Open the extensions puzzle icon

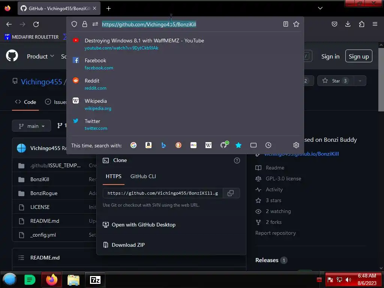click(x=361, y=24)
